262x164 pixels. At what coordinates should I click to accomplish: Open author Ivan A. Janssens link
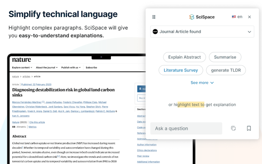click(21, 116)
